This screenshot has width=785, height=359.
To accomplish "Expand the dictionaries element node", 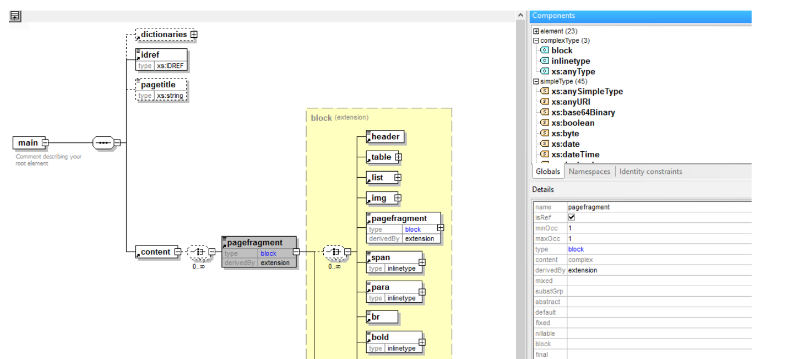I will [x=194, y=34].
